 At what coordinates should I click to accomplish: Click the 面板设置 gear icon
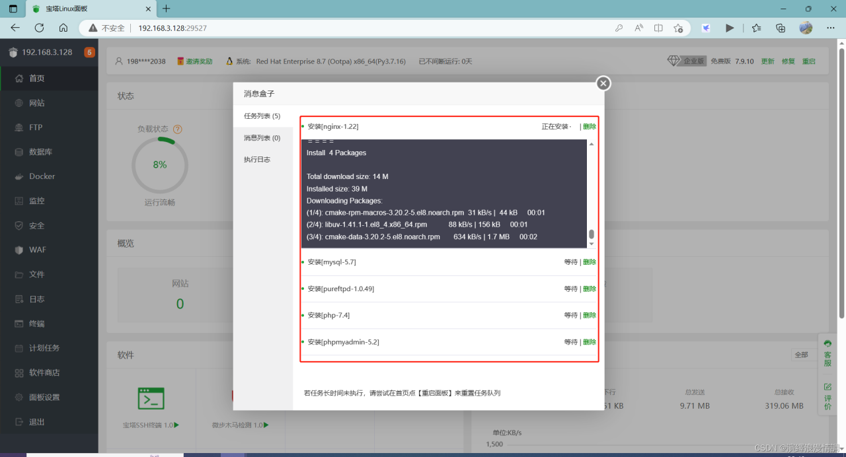click(19, 397)
